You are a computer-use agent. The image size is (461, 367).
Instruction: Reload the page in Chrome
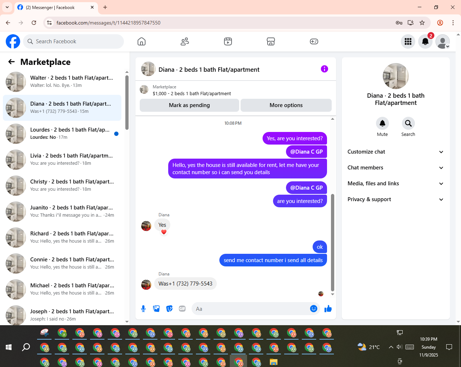point(34,23)
